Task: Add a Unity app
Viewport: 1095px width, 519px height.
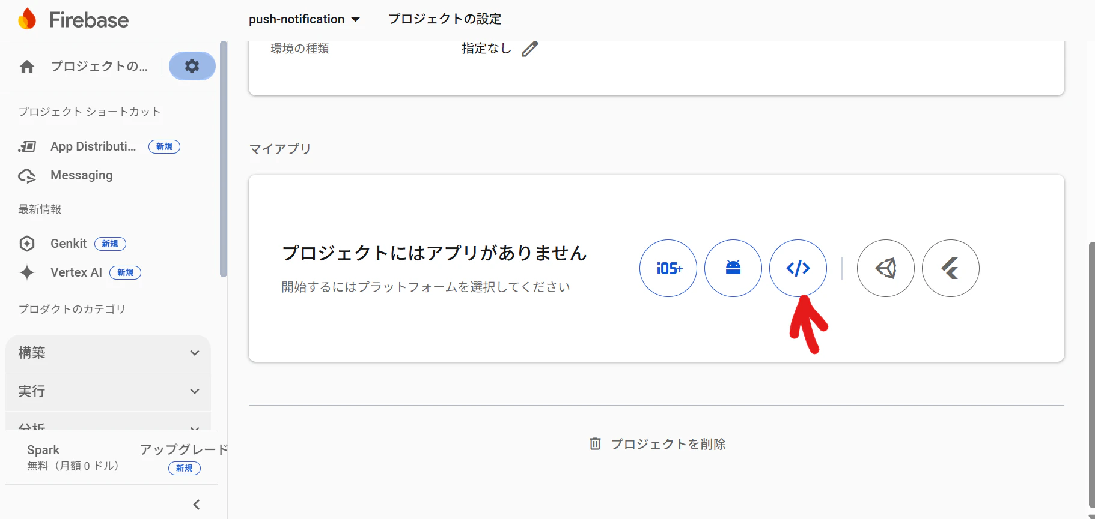Action: click(886, 268)
